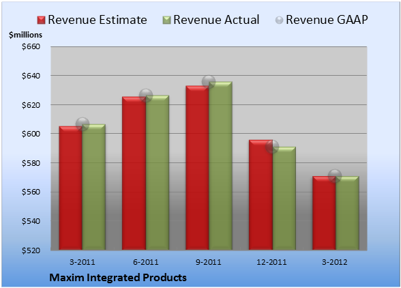The height and width of the screenshot is (288, 401).
Task: Click the GAAP marker above 3-2012
Action: pos(335,176)
